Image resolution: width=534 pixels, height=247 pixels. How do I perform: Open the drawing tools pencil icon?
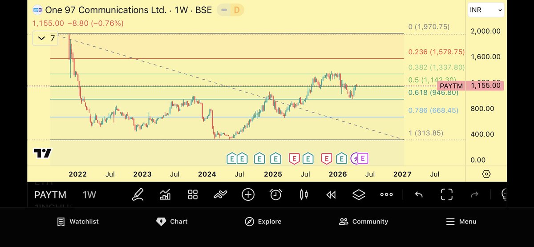[138, 194]
